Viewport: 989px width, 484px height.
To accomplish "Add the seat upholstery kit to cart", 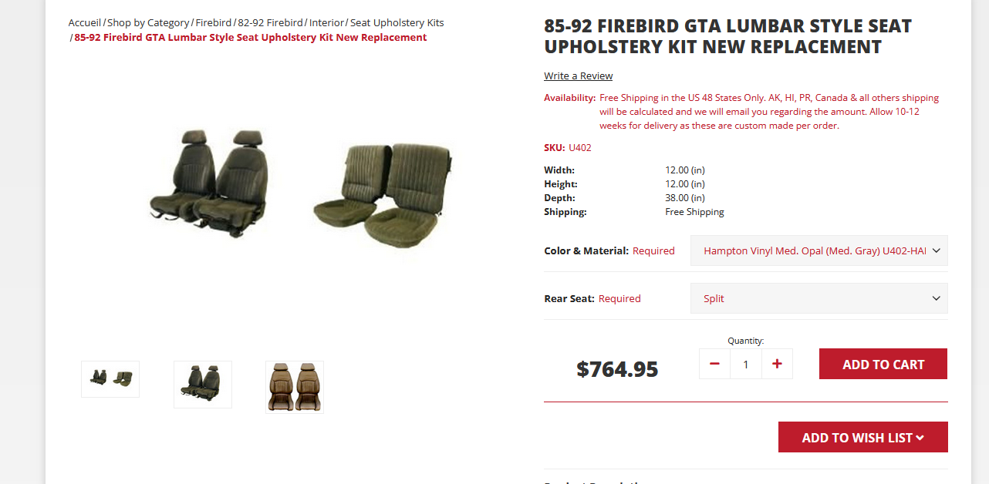I will tap(883, 364).
